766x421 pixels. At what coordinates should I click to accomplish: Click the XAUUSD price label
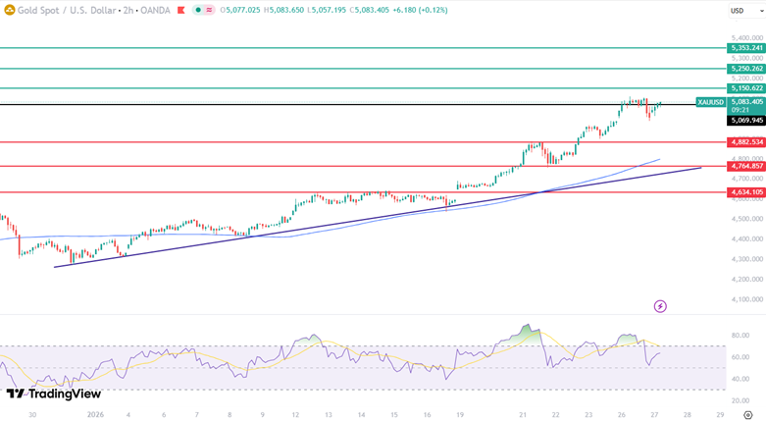710,102
